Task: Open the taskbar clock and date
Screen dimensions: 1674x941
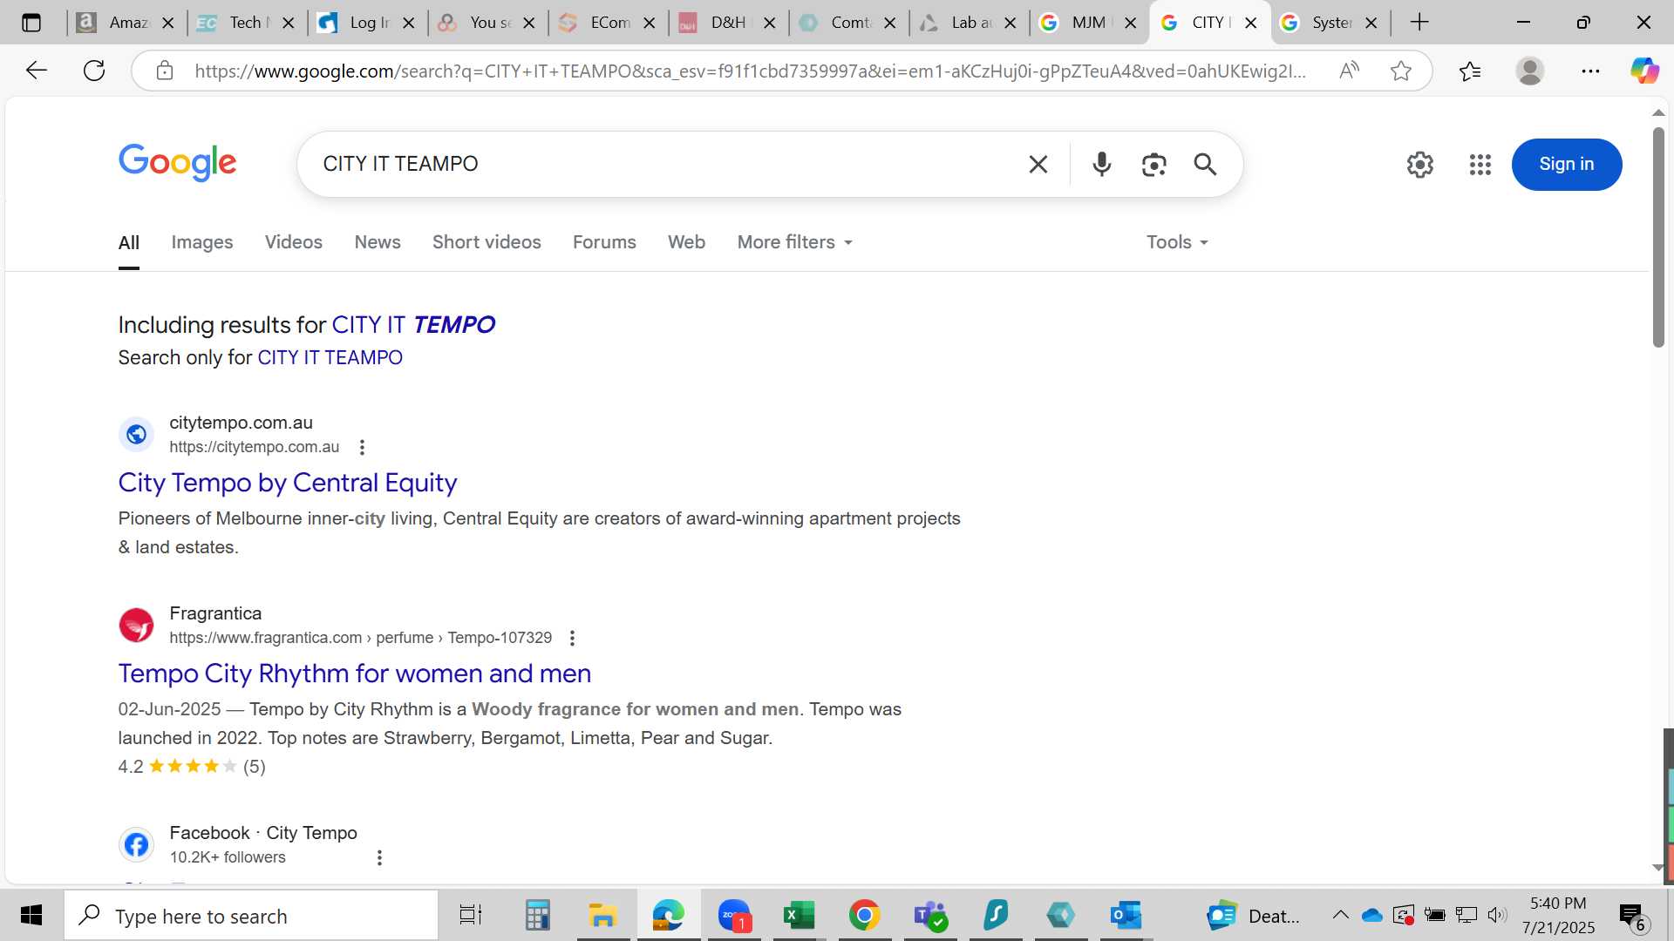Action: tap(1558, 915)
